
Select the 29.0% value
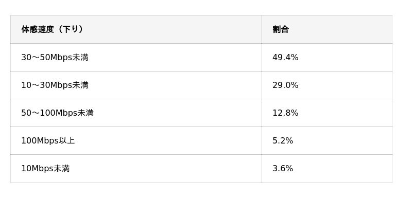(285, 85)
